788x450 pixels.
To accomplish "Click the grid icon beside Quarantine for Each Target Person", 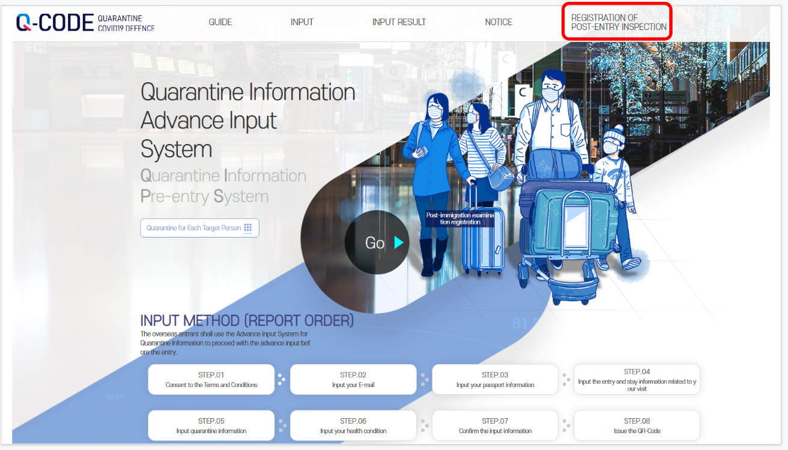I will point(248,228).
